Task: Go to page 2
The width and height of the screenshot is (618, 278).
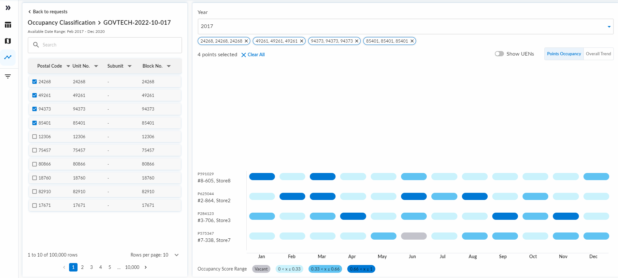Action: [x=82, y=267]
